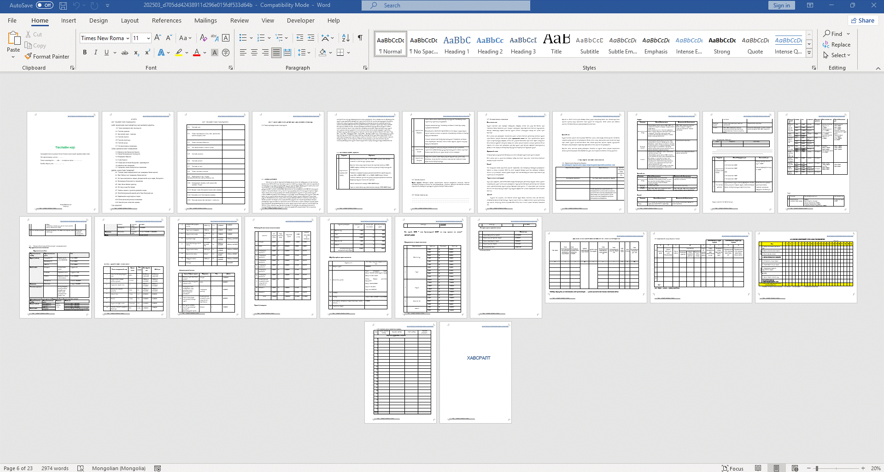
Task: Expand the font size dropdown
Action: tap(148, 38)
